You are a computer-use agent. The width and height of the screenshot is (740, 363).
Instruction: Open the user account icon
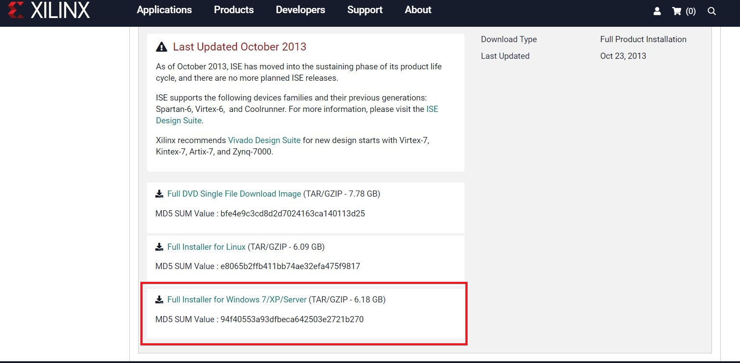[x=657, y=11]
